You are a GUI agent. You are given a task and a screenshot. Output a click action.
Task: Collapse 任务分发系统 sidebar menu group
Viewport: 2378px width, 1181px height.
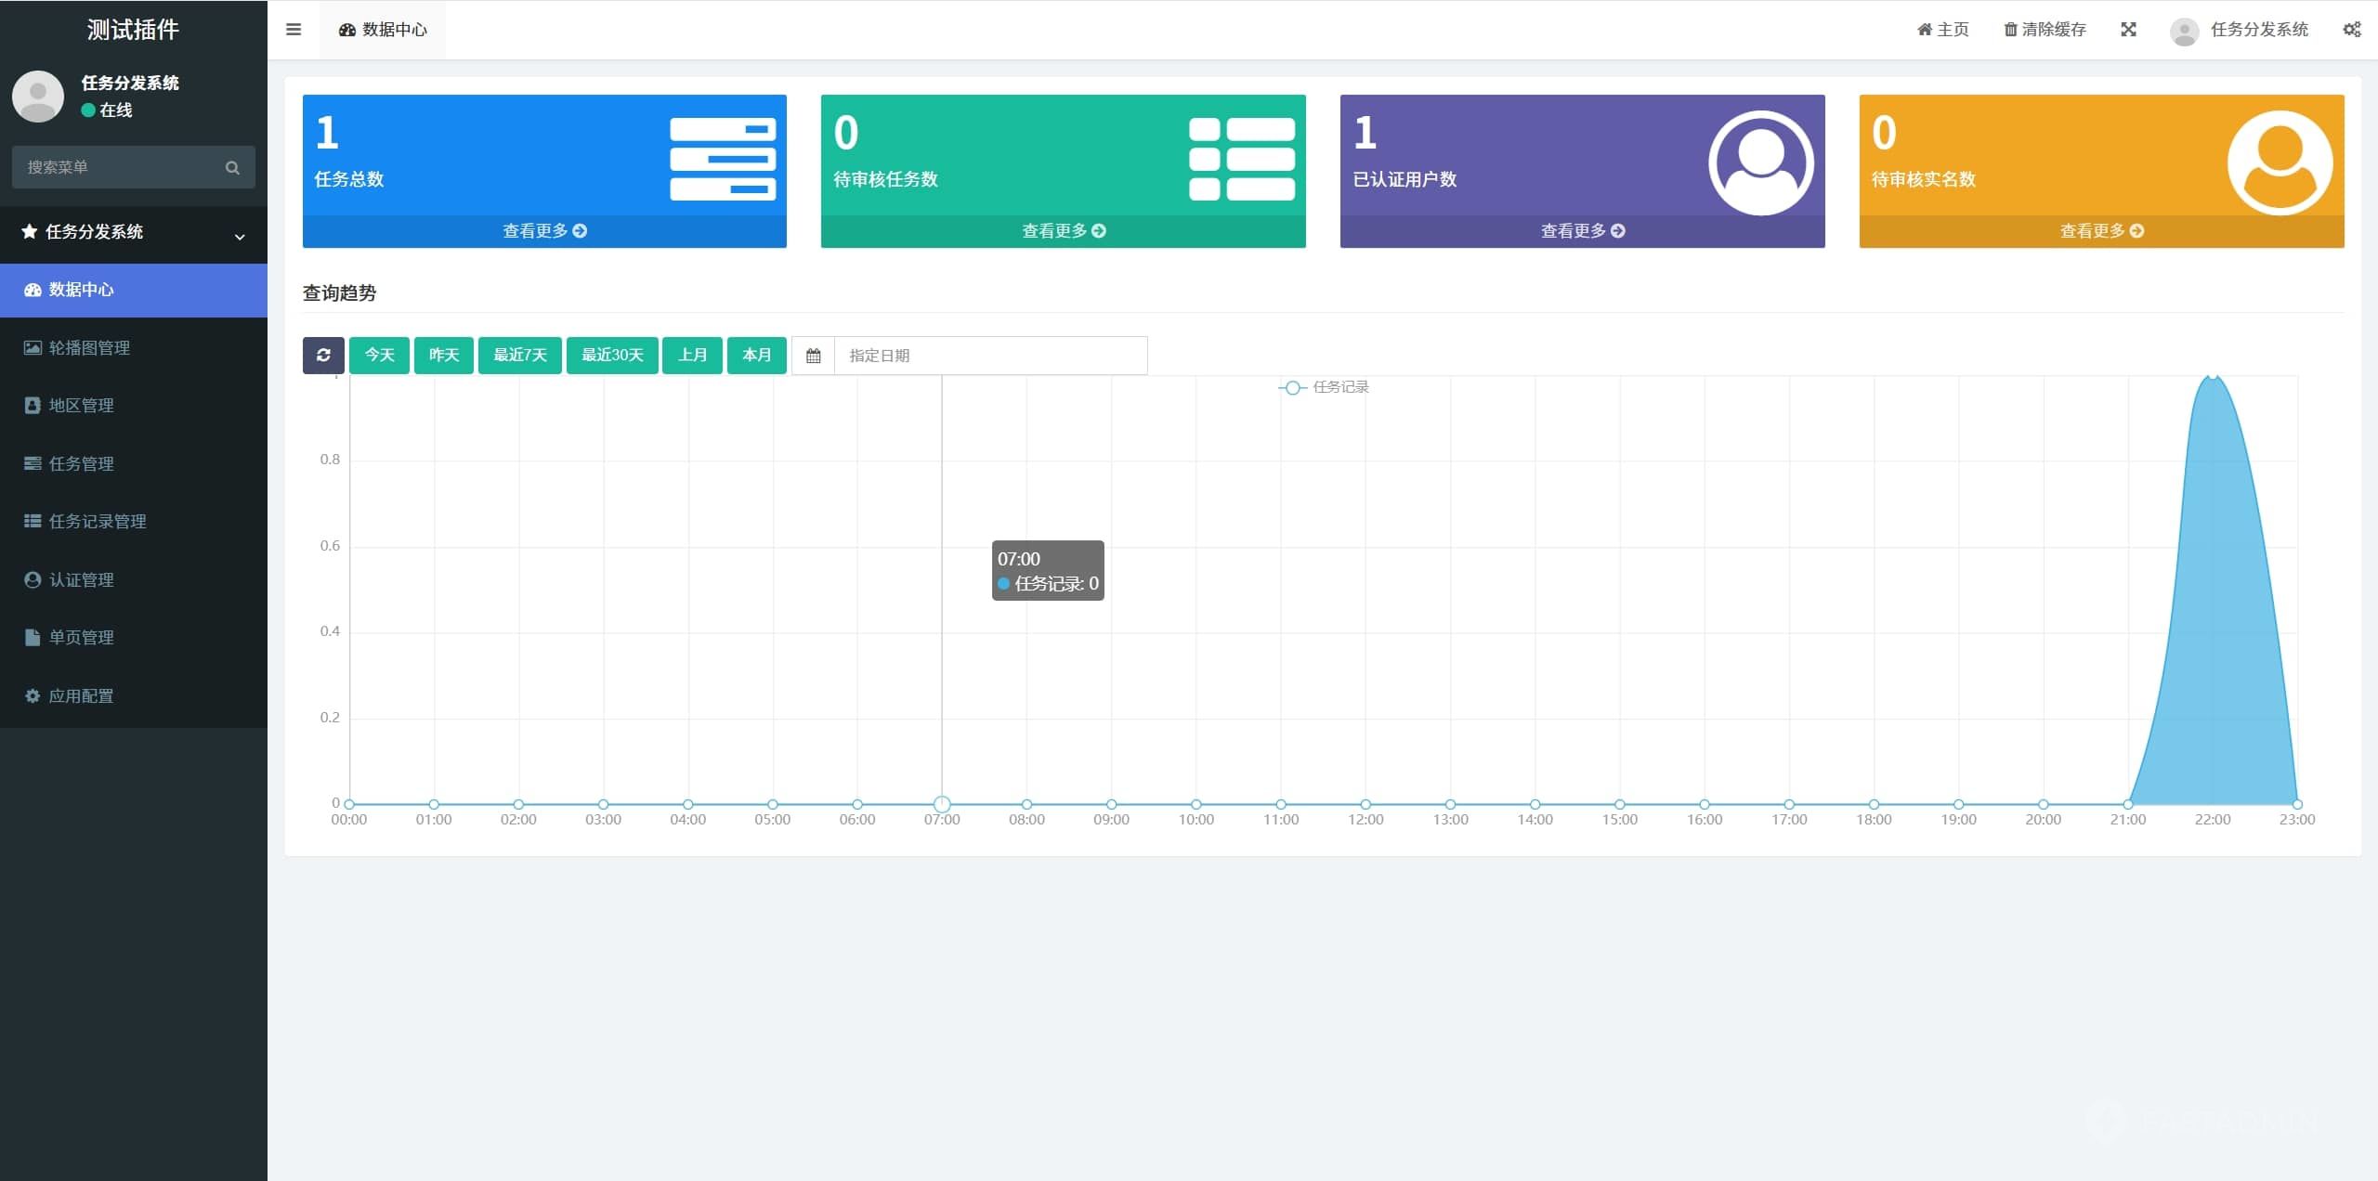pyautogui.click(x=134, y=232)
